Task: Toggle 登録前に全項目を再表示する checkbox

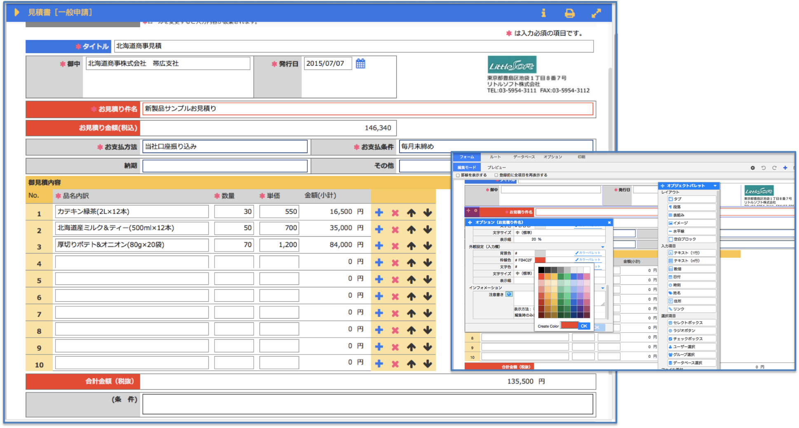Action: click(x=496, y=175)
